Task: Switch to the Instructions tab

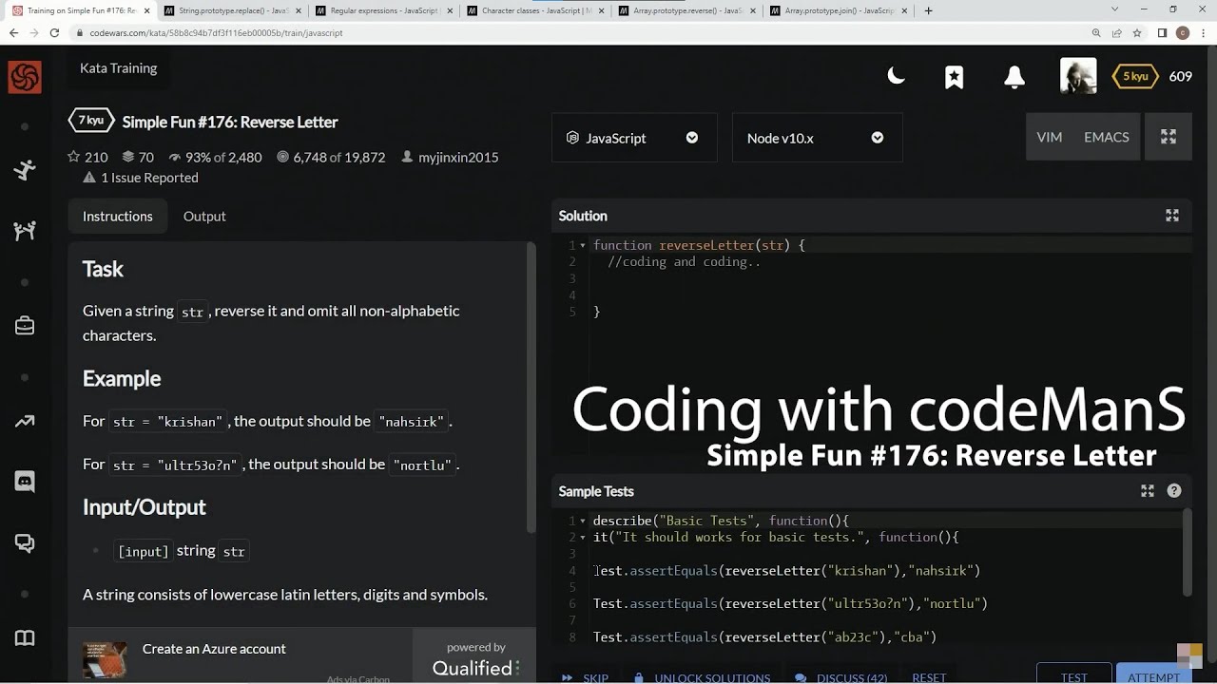Action: (117, 216)
